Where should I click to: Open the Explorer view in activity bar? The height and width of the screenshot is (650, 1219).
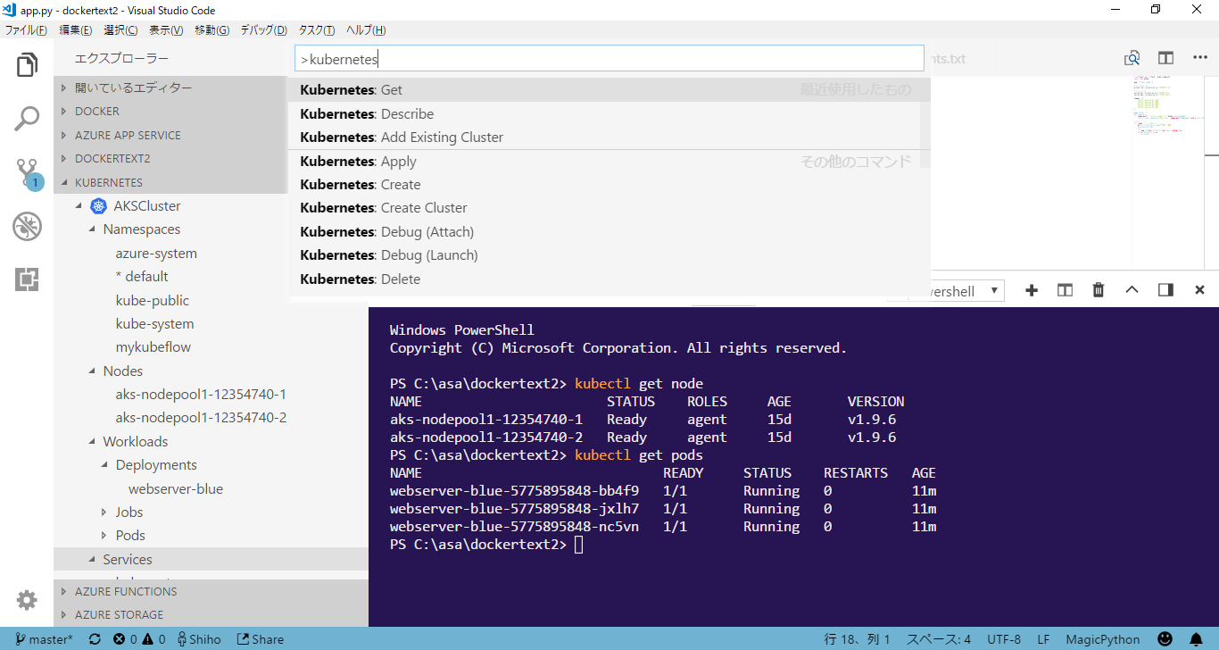[x=27, y=65]
